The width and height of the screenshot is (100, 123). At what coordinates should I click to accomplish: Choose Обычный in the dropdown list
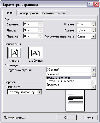coord(69,74)
